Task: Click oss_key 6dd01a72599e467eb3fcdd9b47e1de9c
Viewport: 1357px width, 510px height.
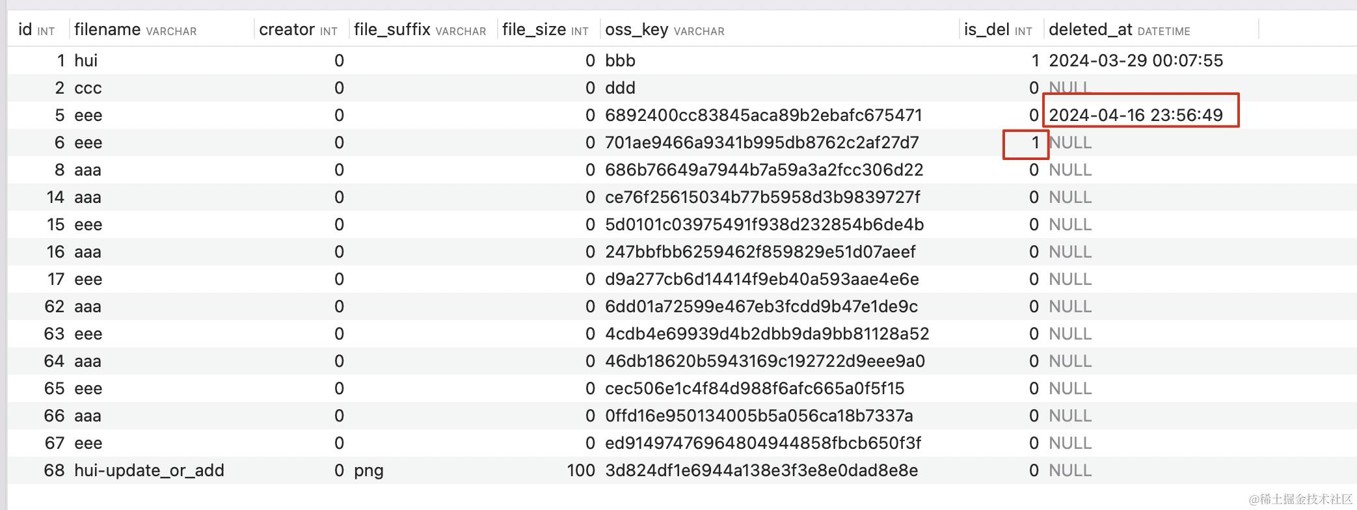Action: (x=762, y=306)
